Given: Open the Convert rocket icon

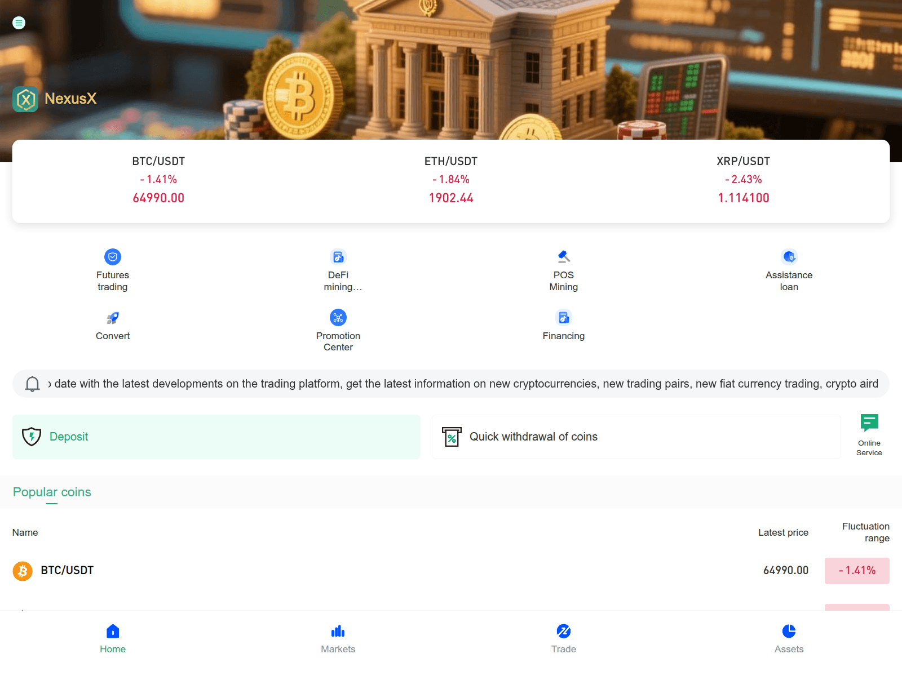Looking at the screenshot, I should pyautogui.click(x=113, y=318).
